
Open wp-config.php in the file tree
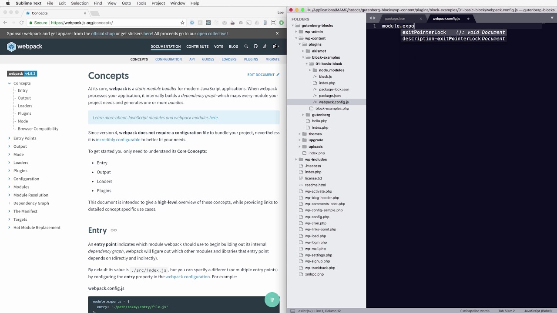317,216
